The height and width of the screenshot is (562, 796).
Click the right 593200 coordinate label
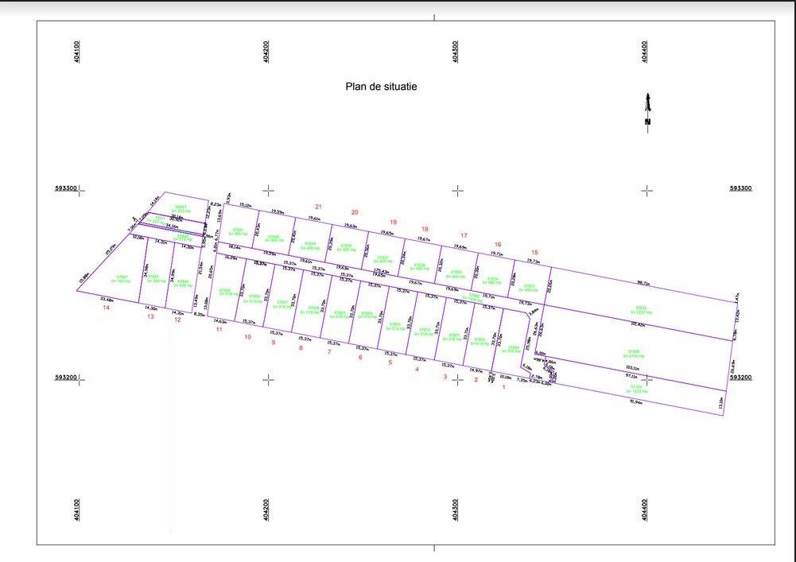[x=740, y=379]
